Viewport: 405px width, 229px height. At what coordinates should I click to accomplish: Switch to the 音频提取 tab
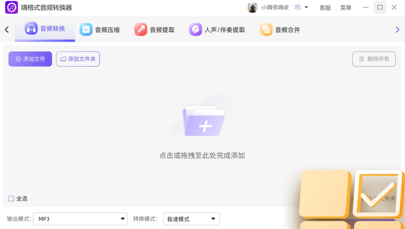click(155, 30)
